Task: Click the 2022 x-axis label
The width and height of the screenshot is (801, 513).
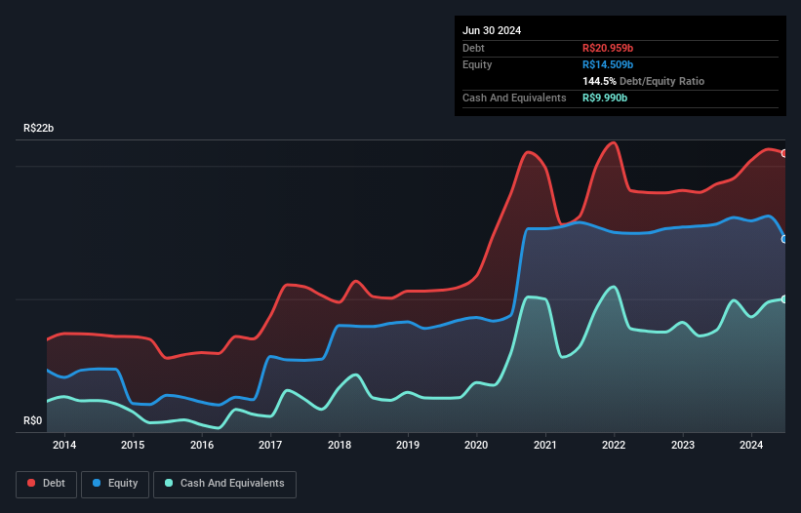Action: click(614, 445)
